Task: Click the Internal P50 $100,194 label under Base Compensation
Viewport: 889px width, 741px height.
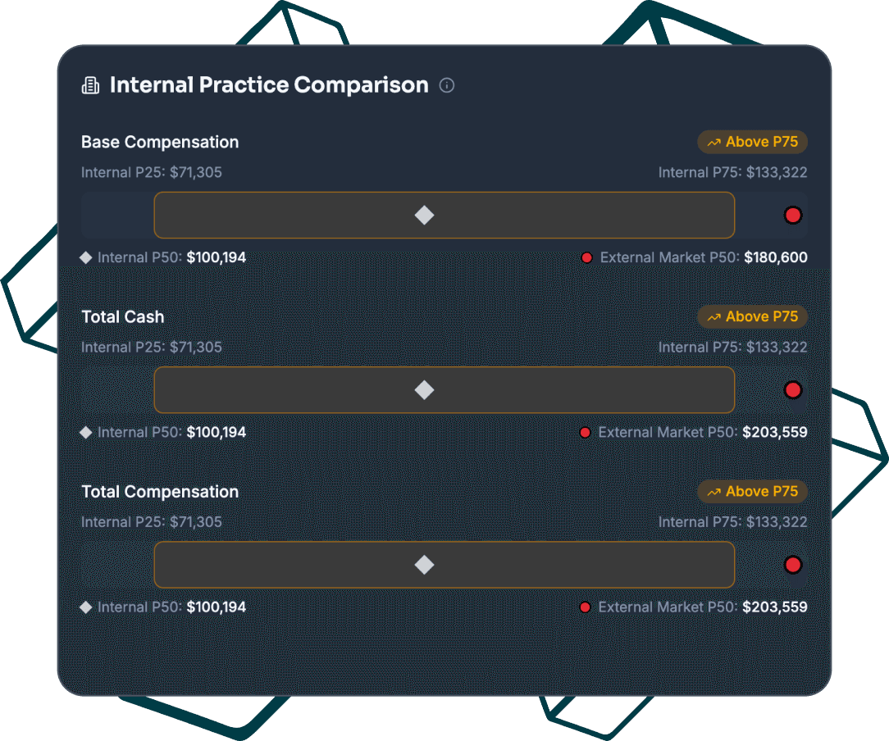Action: tap(164, 257)
